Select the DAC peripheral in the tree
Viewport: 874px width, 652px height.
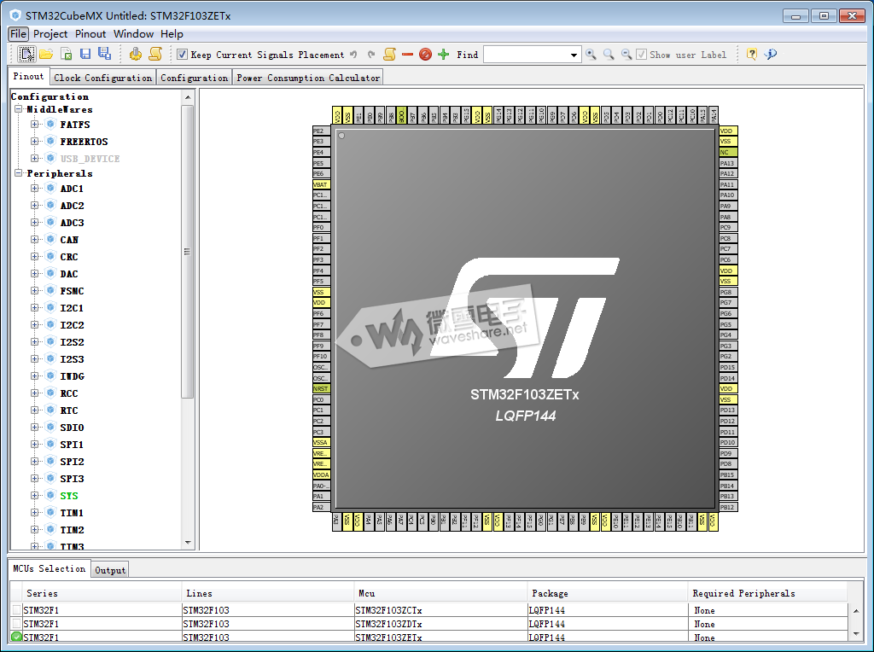(x=69, y=274)
